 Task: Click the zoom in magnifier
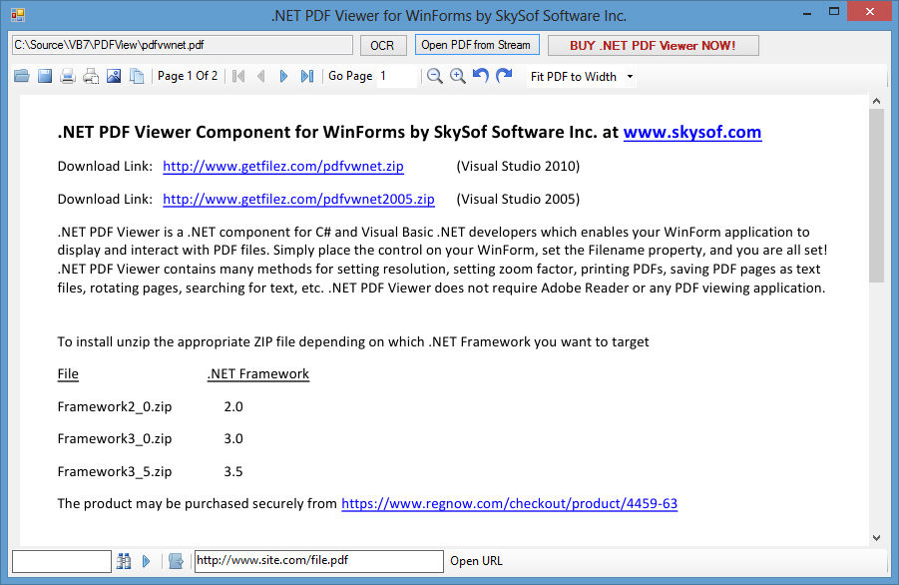click(458, 76)
